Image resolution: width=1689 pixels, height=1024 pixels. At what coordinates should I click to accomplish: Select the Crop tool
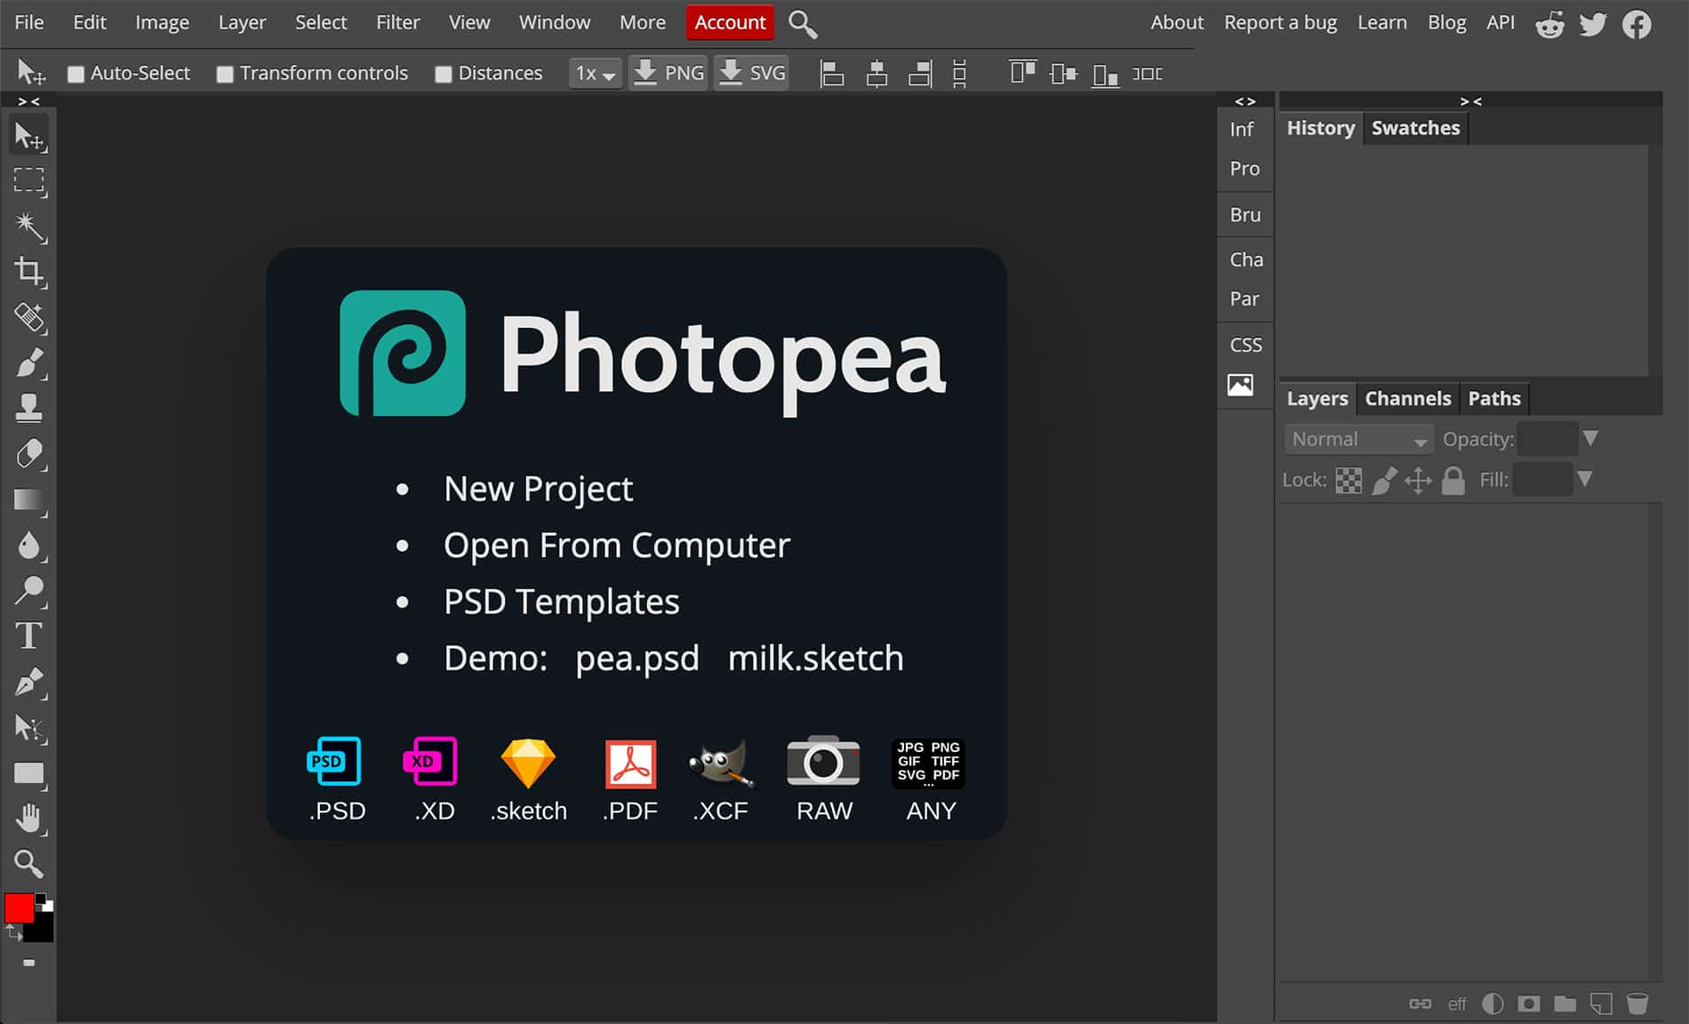(29, 271)
